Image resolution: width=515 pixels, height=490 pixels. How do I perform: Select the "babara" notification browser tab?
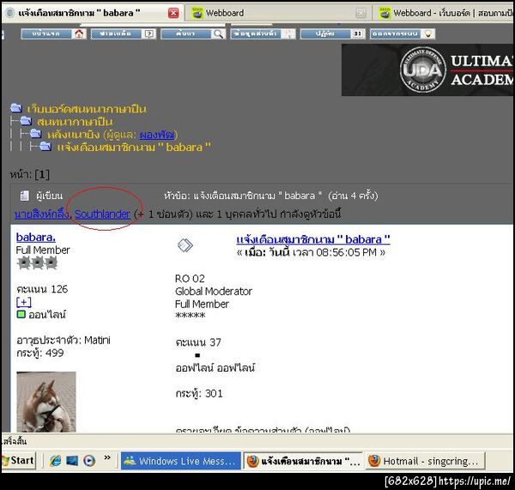pos(93,13)
